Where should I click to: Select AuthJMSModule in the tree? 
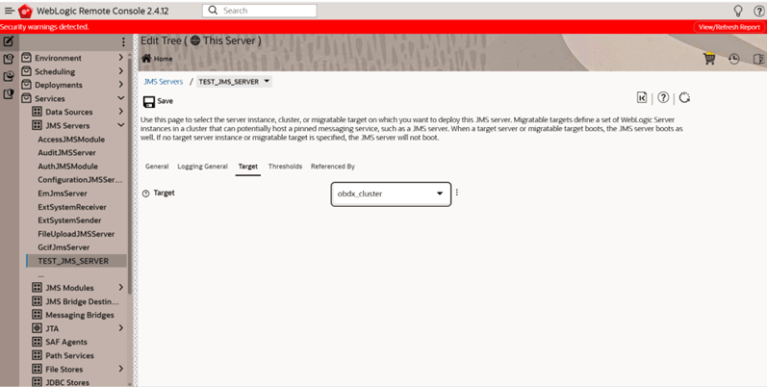[68, 167]
